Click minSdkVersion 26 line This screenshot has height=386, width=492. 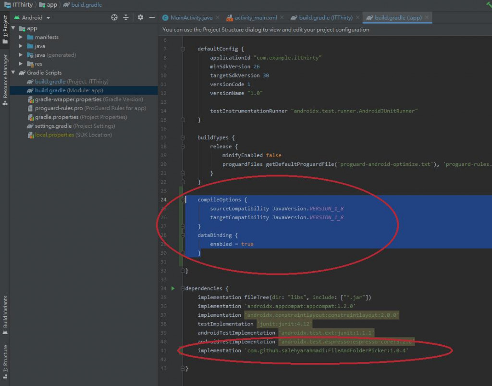coord(234,66)
